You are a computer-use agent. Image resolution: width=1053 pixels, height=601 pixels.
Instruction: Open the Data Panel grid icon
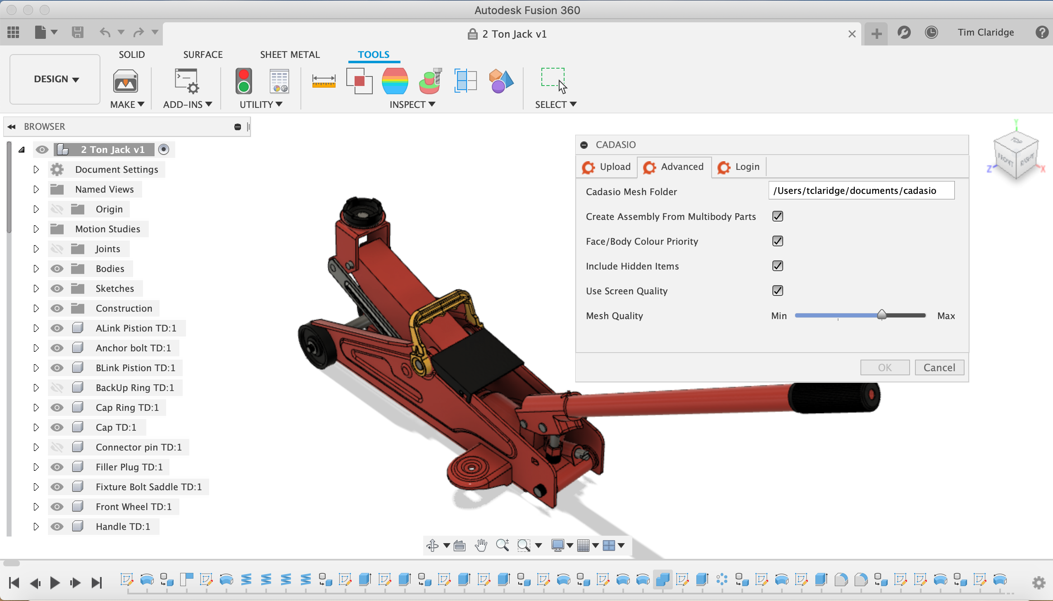(13, 32)
